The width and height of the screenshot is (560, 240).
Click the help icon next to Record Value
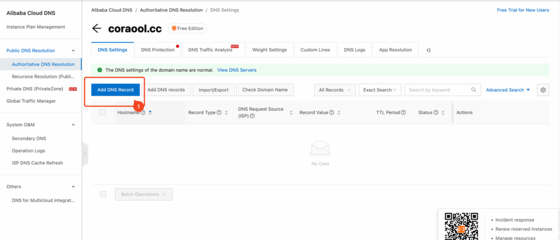click(x=331, y=112)
